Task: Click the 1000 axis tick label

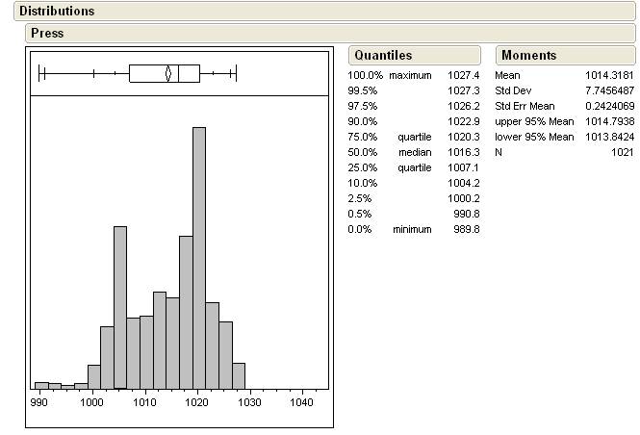Action: tap(92, 404)
